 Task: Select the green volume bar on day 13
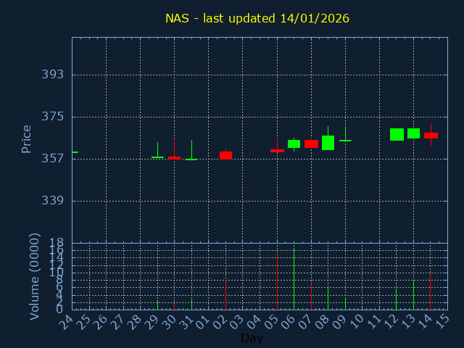(x=413, y=295)
